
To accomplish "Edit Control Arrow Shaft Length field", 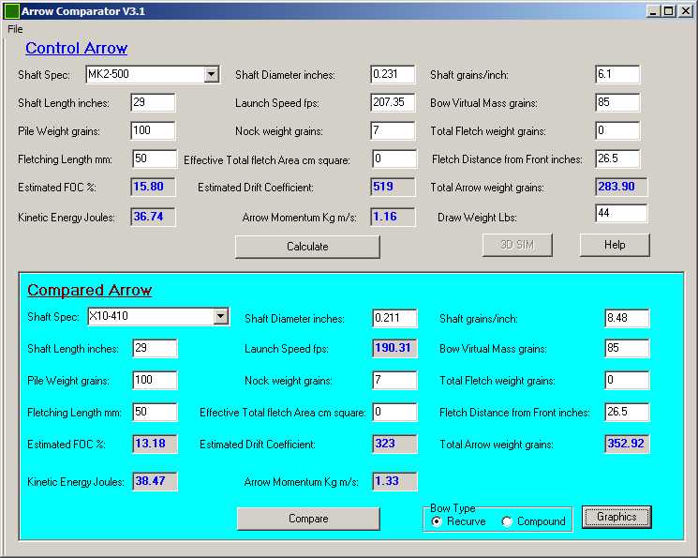I will coord(153,102).
